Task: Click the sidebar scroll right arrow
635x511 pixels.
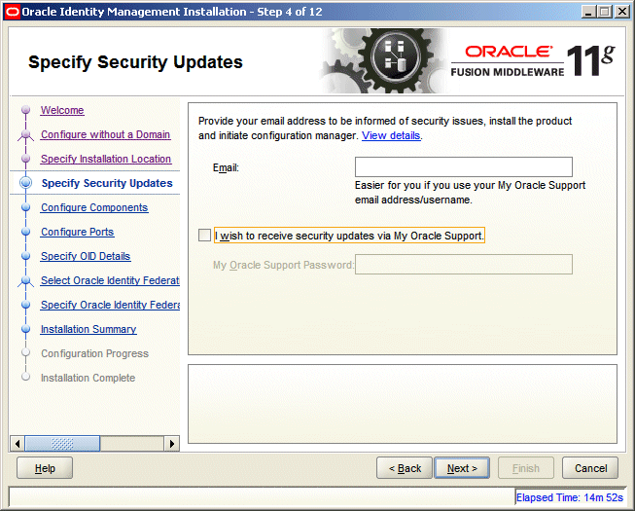Action: click(x=172, y=444)
